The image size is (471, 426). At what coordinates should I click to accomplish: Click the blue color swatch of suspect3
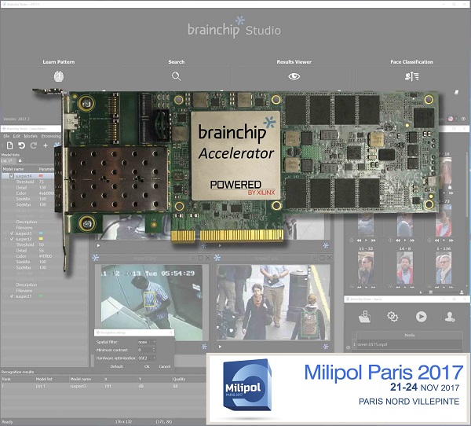pyautogui.click(x=41, y=233)
